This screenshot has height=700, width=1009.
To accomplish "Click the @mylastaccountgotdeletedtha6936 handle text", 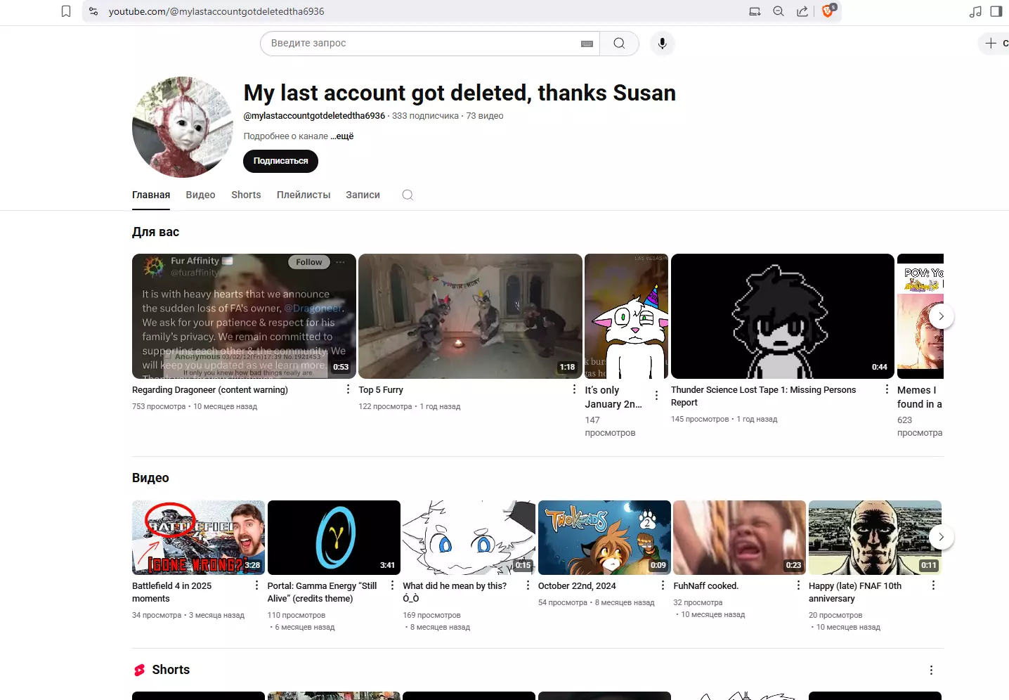I will pos(314,116).
